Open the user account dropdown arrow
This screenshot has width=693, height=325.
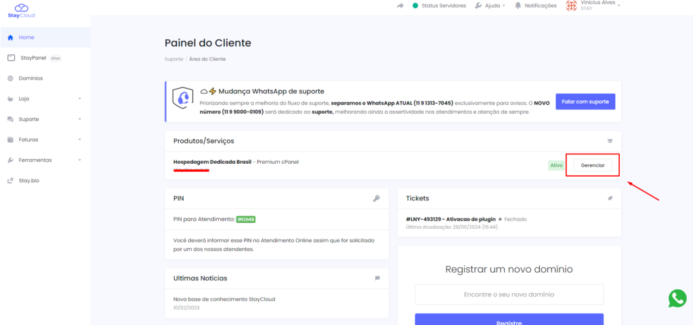click(x=618, y=5)
